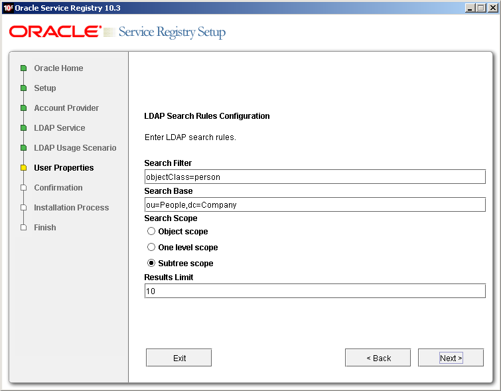The width and height of the screenshot is (501, 391).
Task: Click the LDAP Service step label
Action: (x=60, y=128)
